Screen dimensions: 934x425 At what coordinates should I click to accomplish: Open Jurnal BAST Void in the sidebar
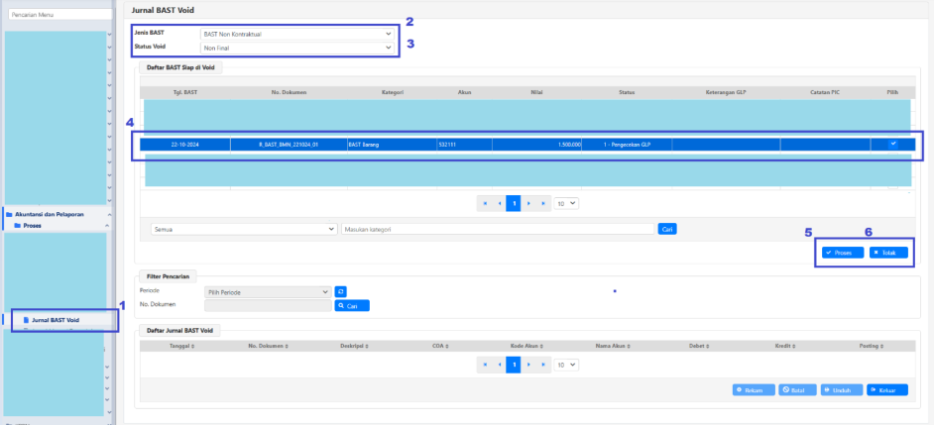pyautogui.click(x=55, y=320)
